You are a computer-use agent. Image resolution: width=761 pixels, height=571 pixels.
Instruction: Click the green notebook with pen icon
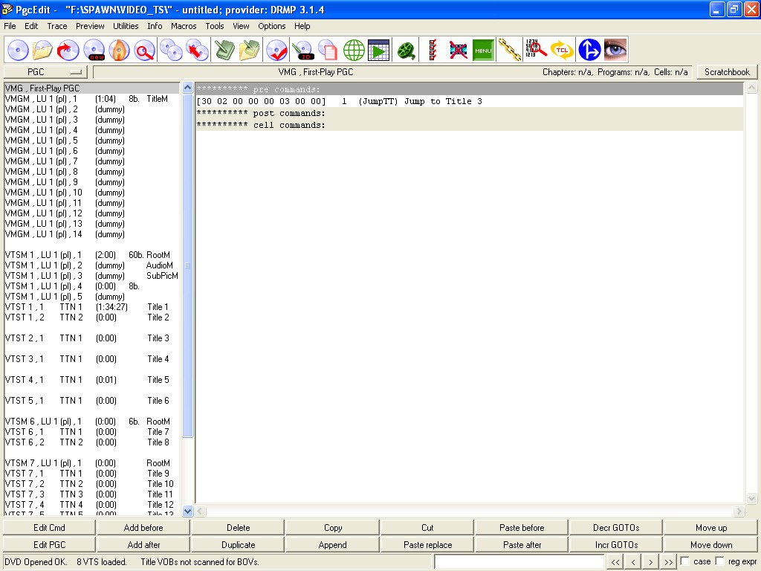coord(224,50)
